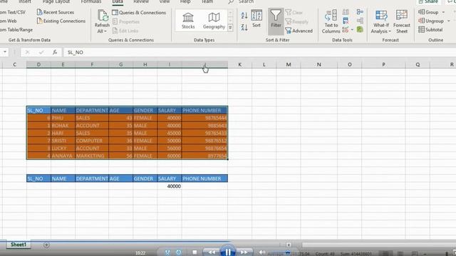Click From Text/CSV
The image size is (456, 256).
[13, 12]
